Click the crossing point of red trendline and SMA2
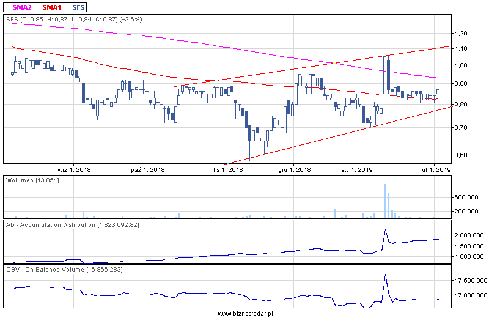Viewport: 489px width, 318px height. click(x=332, y=63)
